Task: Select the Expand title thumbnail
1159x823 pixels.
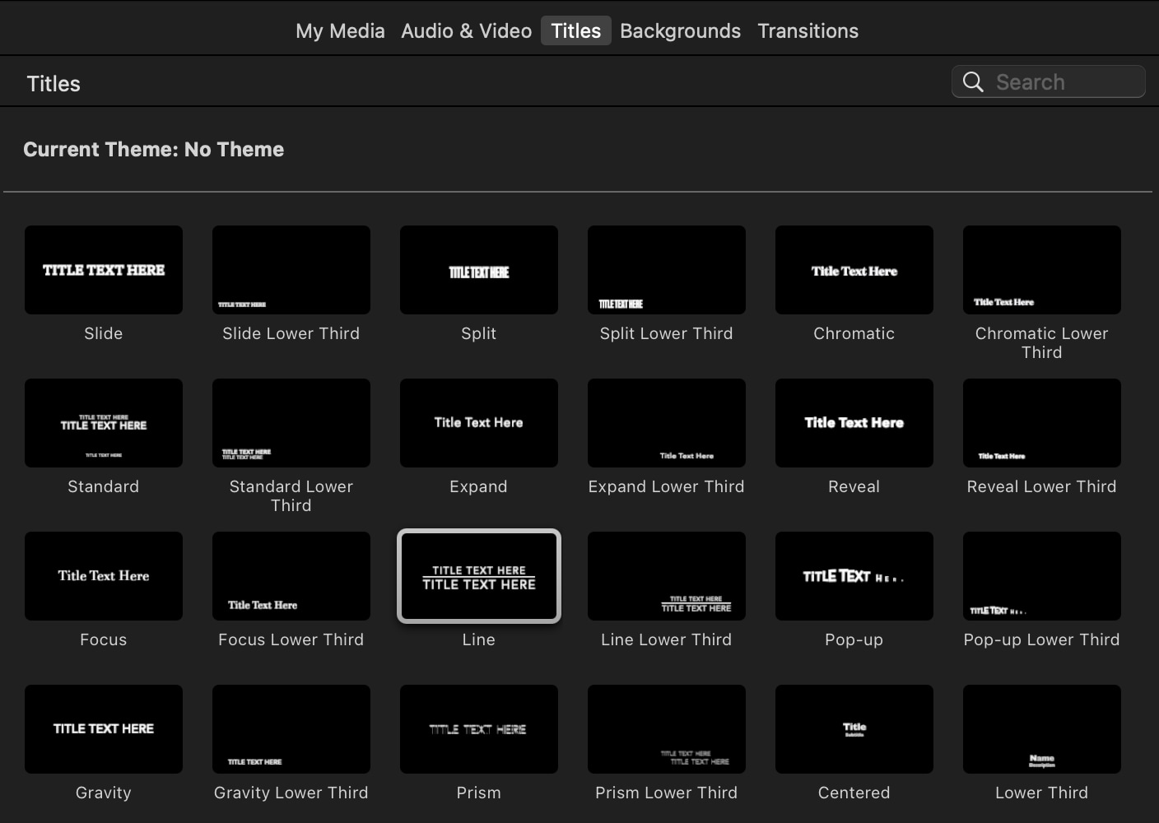Action: [478, 423]
